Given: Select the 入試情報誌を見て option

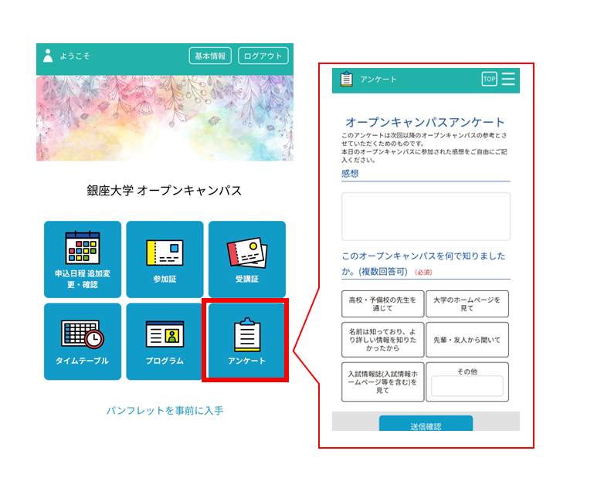Looking at the screenshot, I should click(x=382, y=381).
